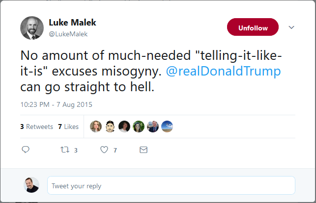Open the avatar with green leafy background
This screenshot has width=316, height=203.
click(139, 127)
